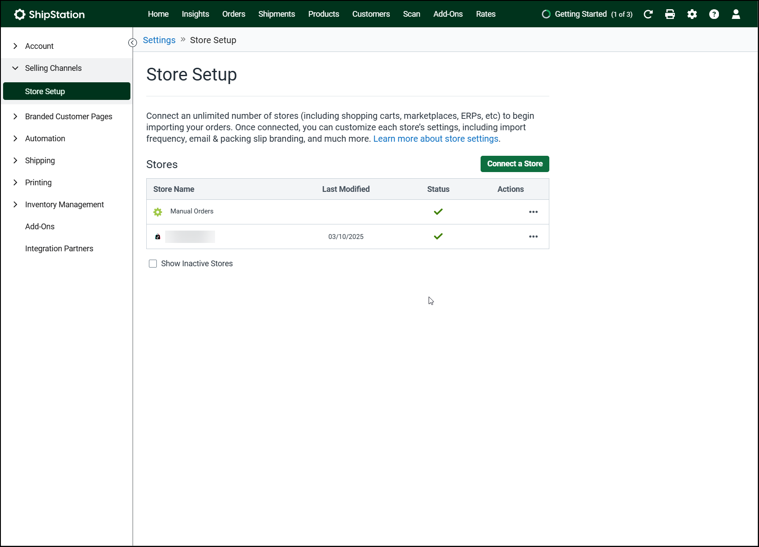Collapse the Selling Channels chevron

click(x=15, y=68)
